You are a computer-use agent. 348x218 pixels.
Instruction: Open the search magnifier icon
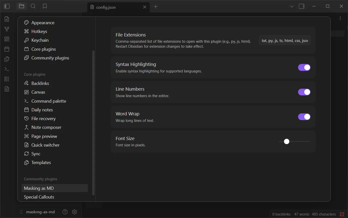coord(33,6)
